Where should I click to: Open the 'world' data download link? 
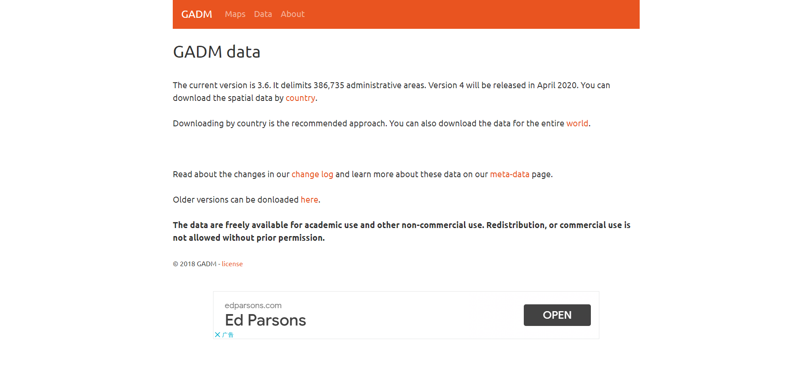click(x=577, y=124)
